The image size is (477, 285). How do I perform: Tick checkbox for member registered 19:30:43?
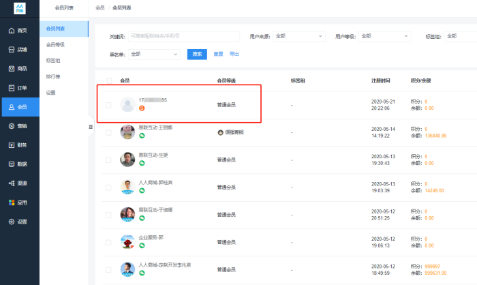(108, 160)
